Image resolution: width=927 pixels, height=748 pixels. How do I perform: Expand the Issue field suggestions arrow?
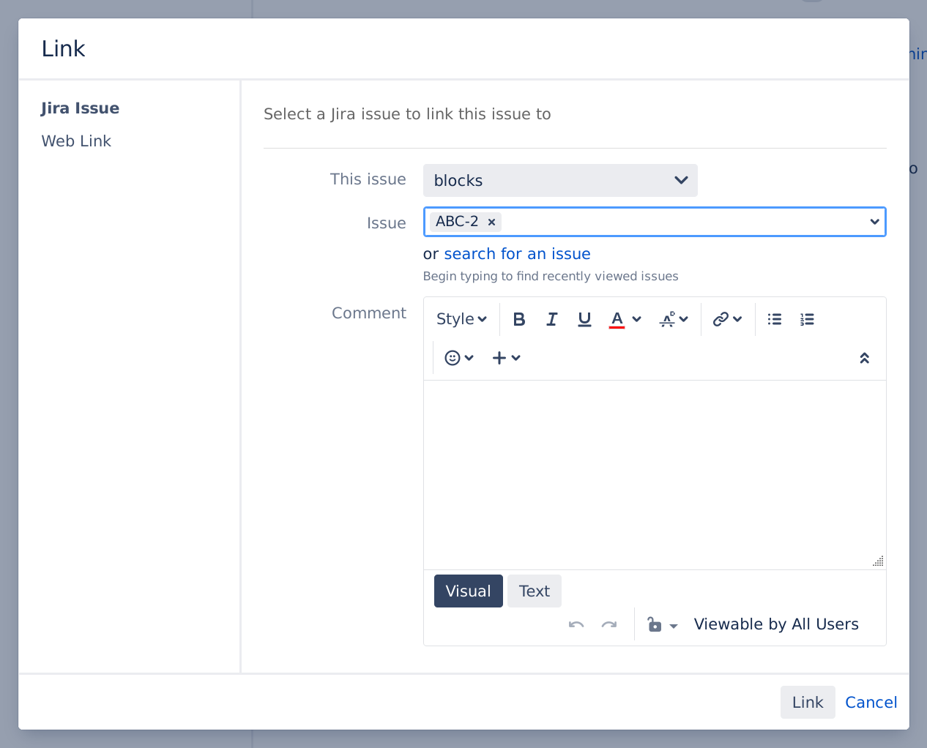(x=874, y=222)
